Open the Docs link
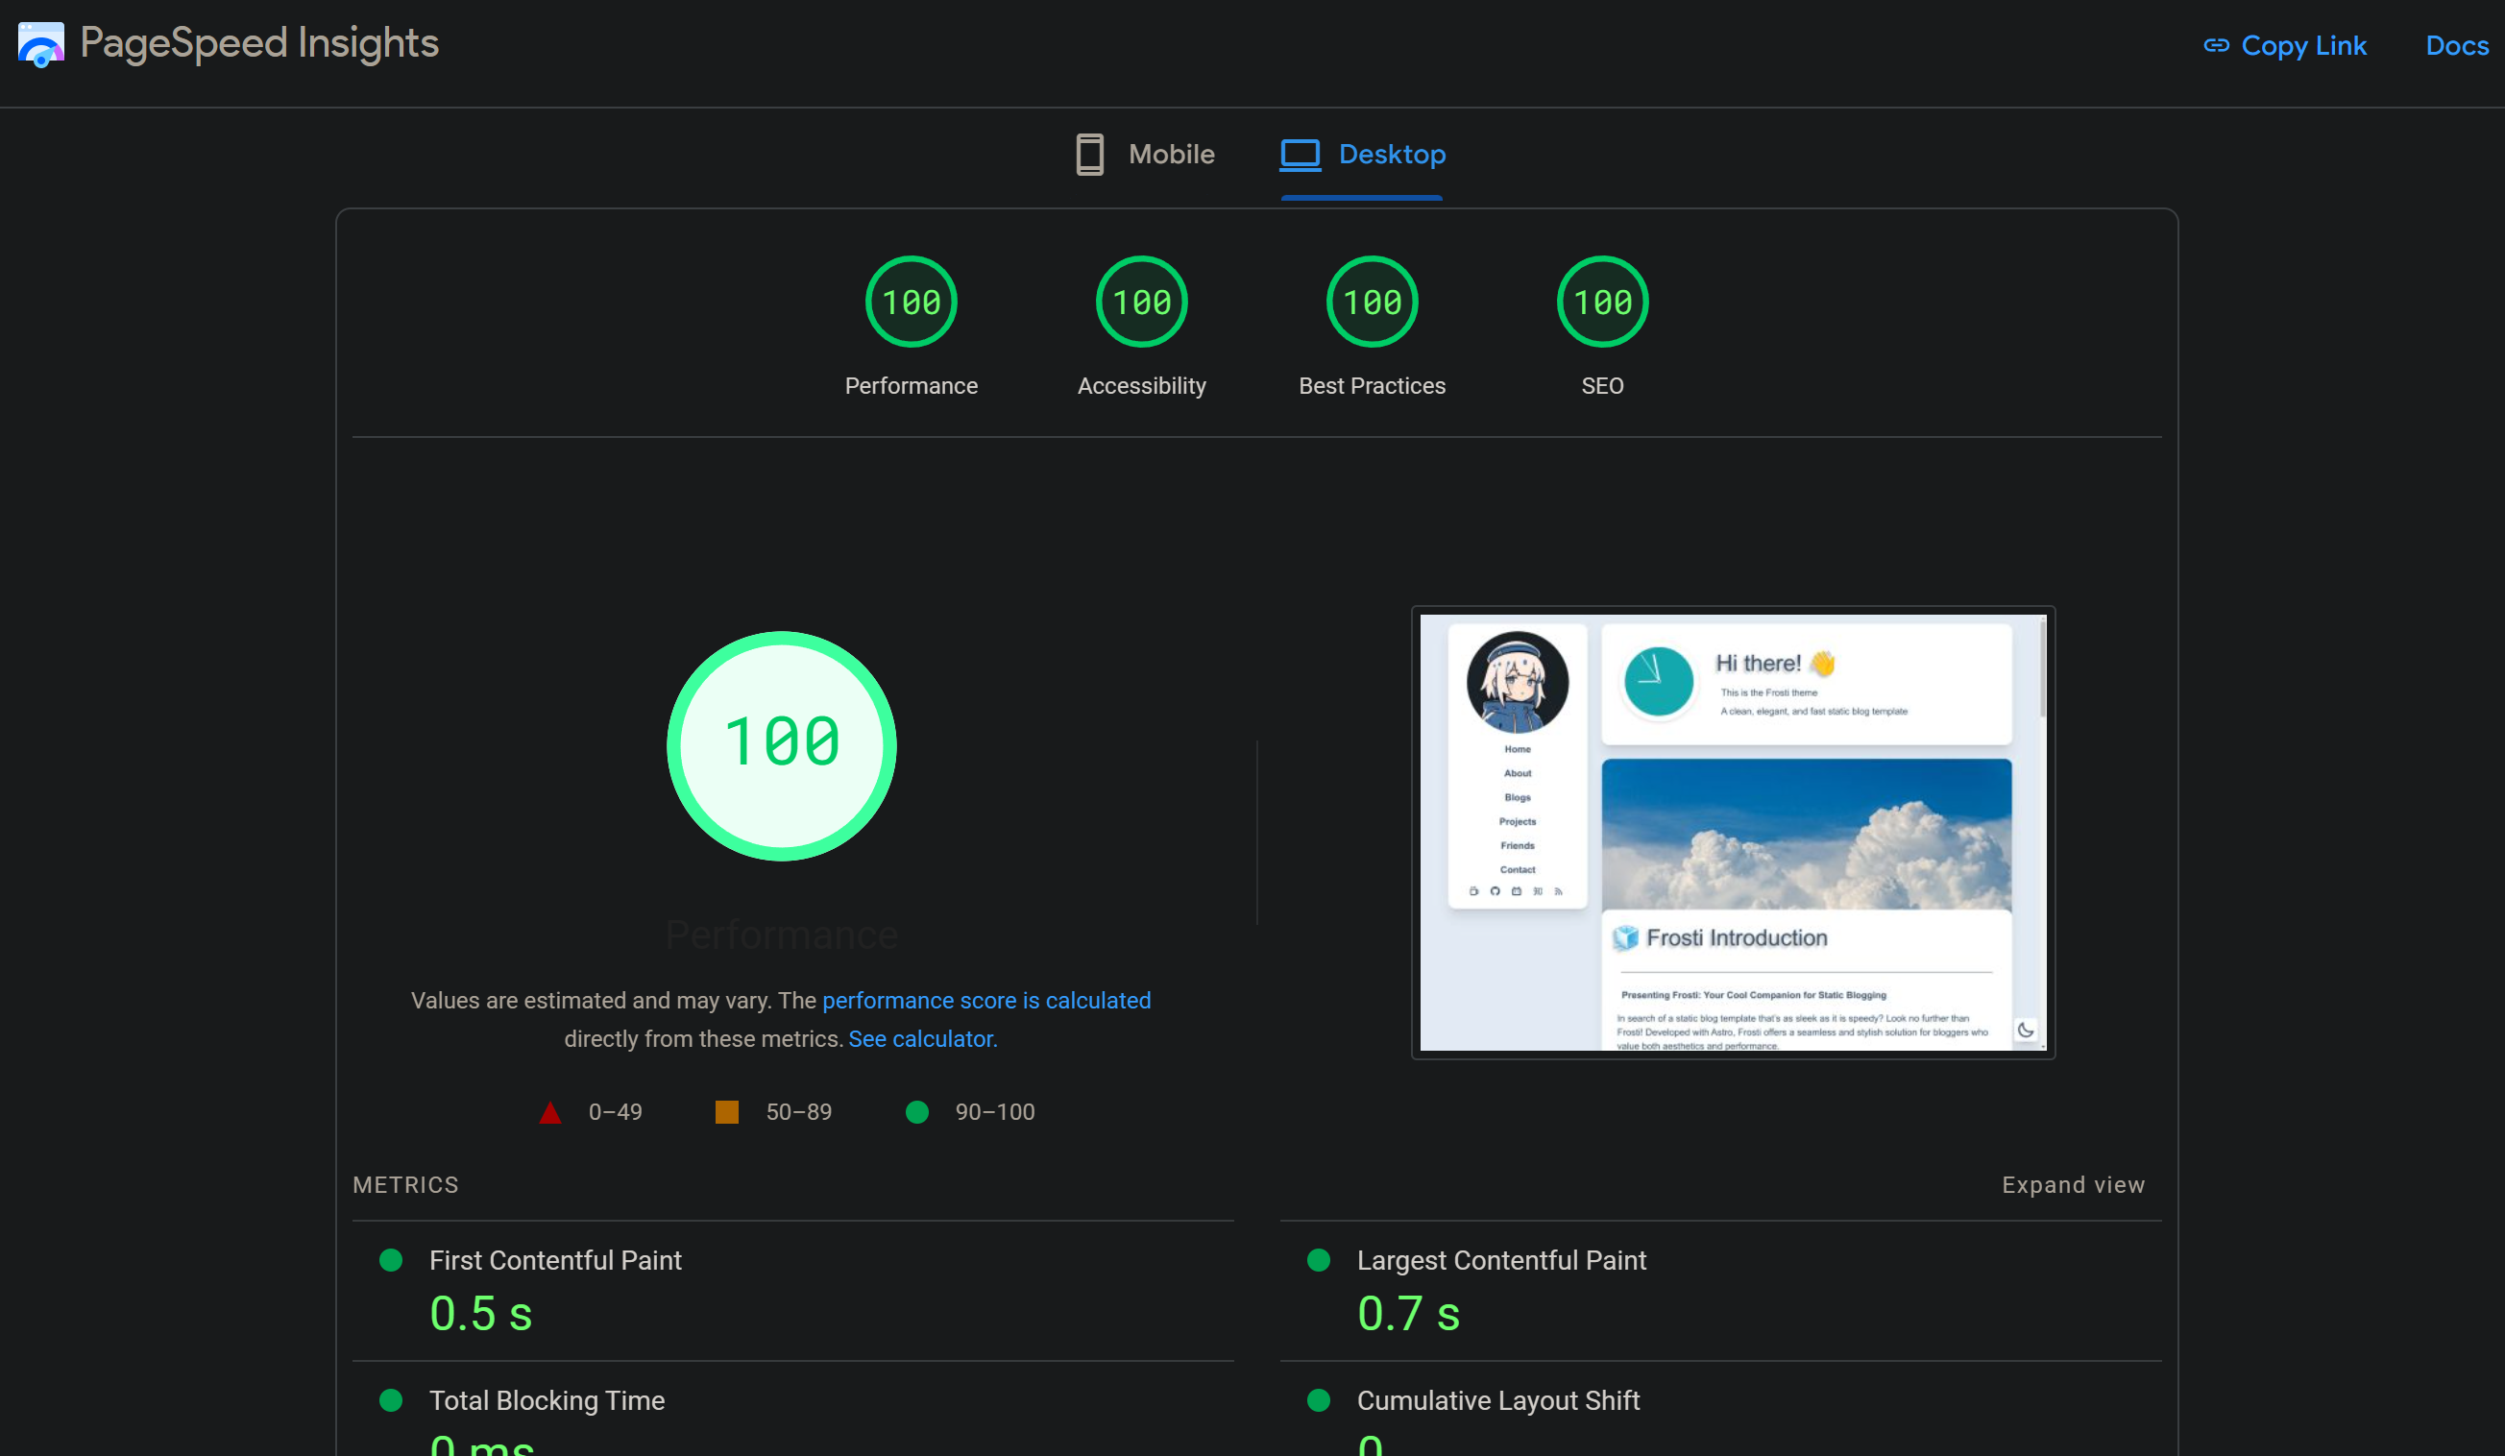 click(2456, 46)
